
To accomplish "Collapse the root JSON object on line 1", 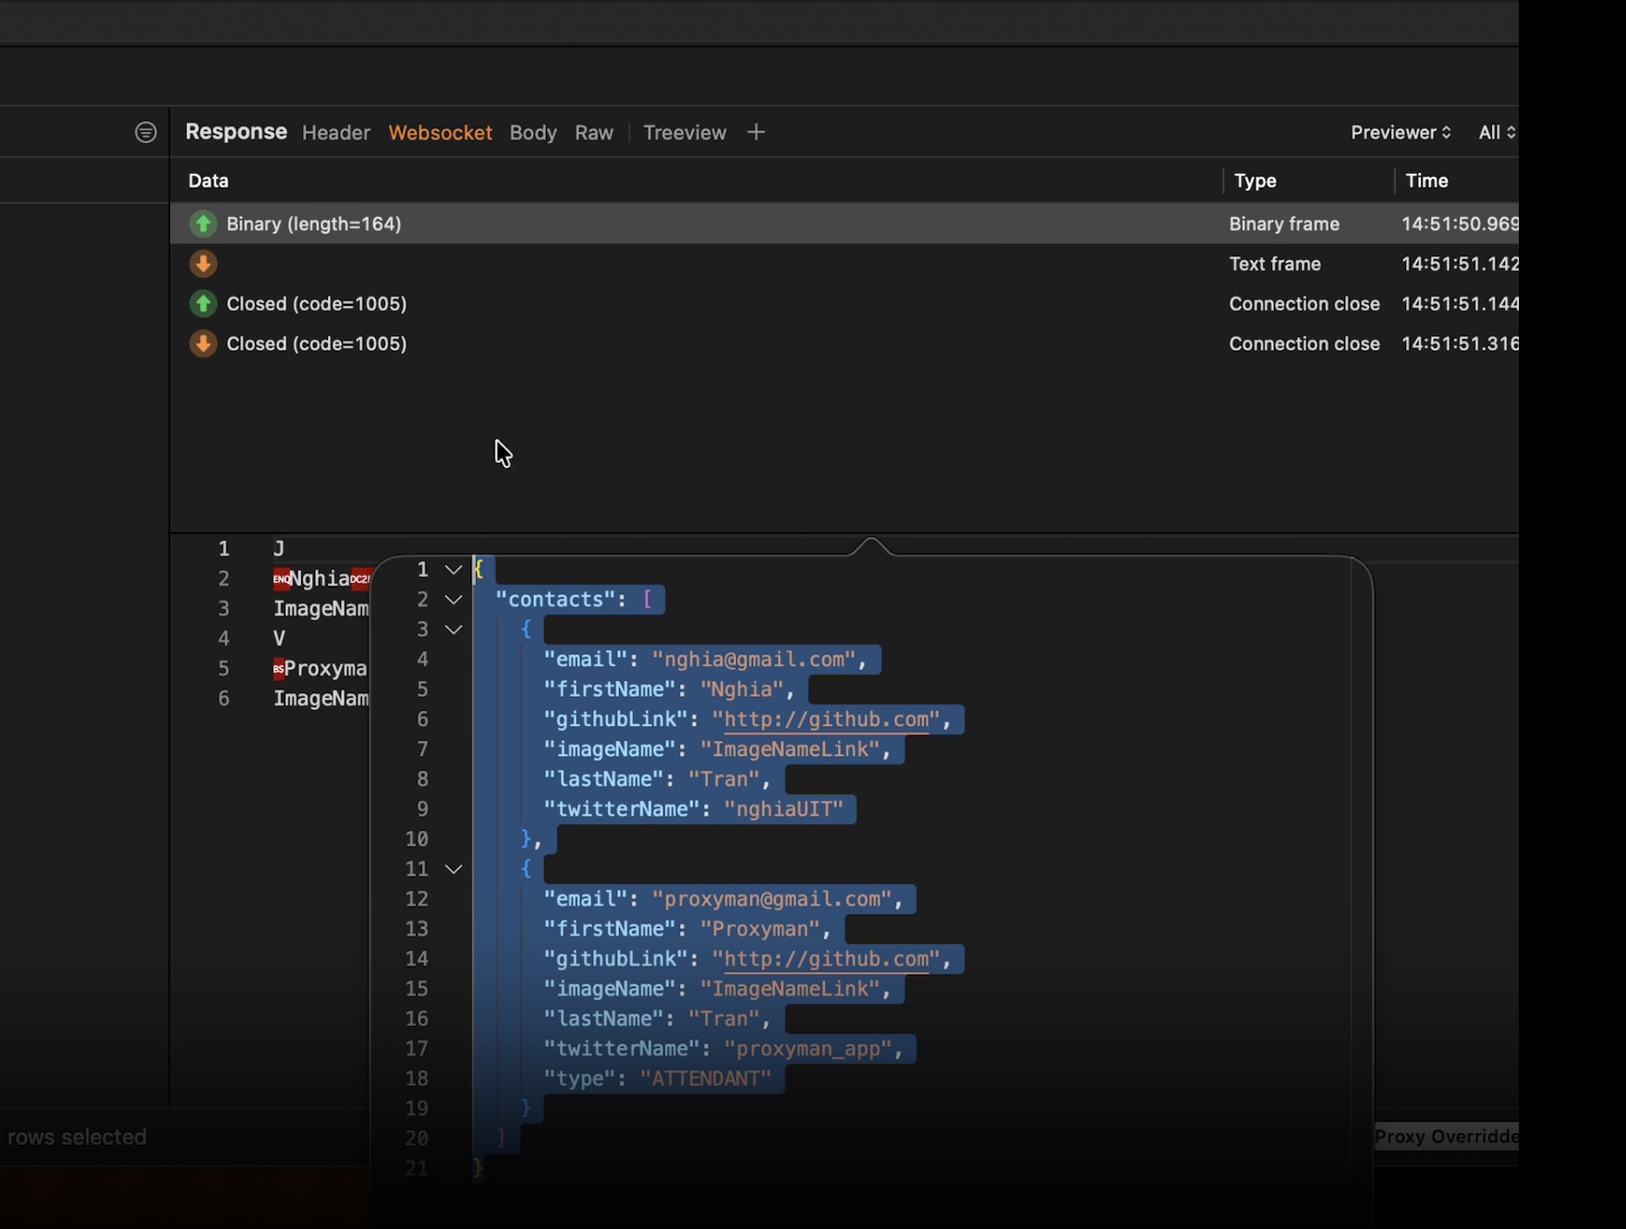I will 452,569.
